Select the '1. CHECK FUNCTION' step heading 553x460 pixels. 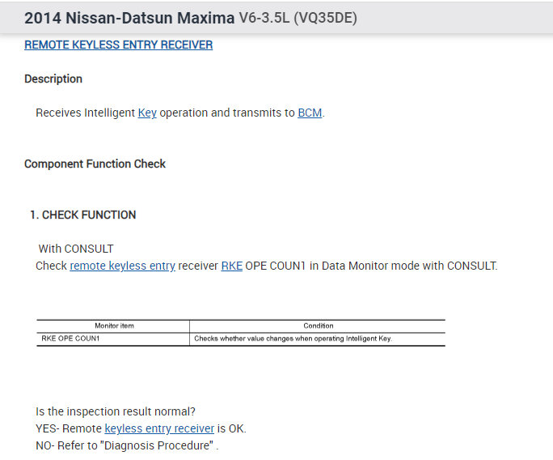click(x=82, y=215)
